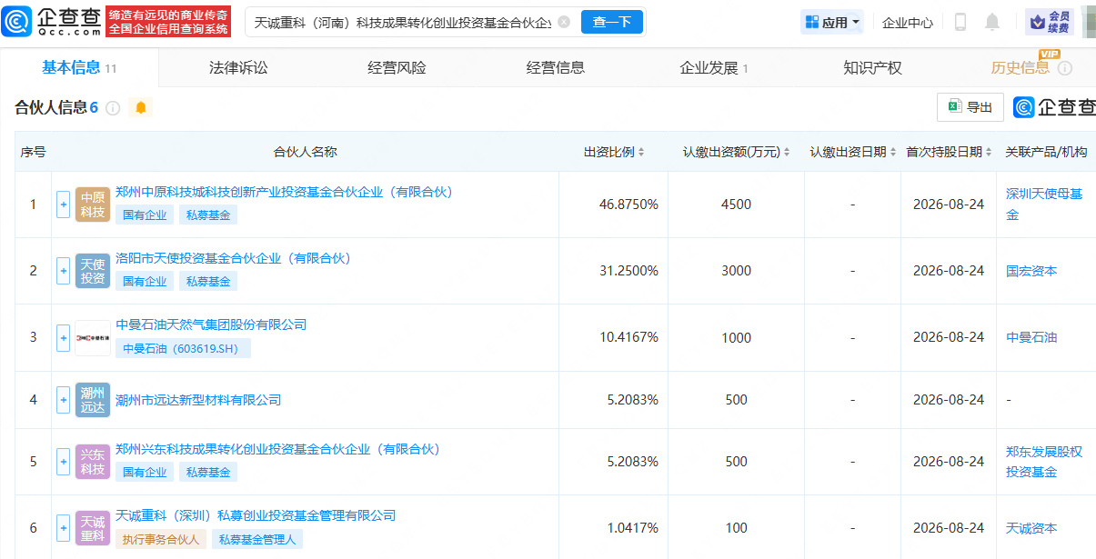Open the 应用 dropdown menu
This screenshot has height=559, width=1096.
832,22
